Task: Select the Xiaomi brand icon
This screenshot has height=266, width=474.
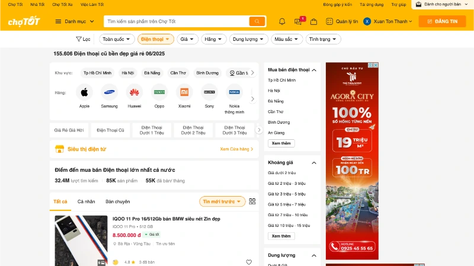Action: pos(184,92)
